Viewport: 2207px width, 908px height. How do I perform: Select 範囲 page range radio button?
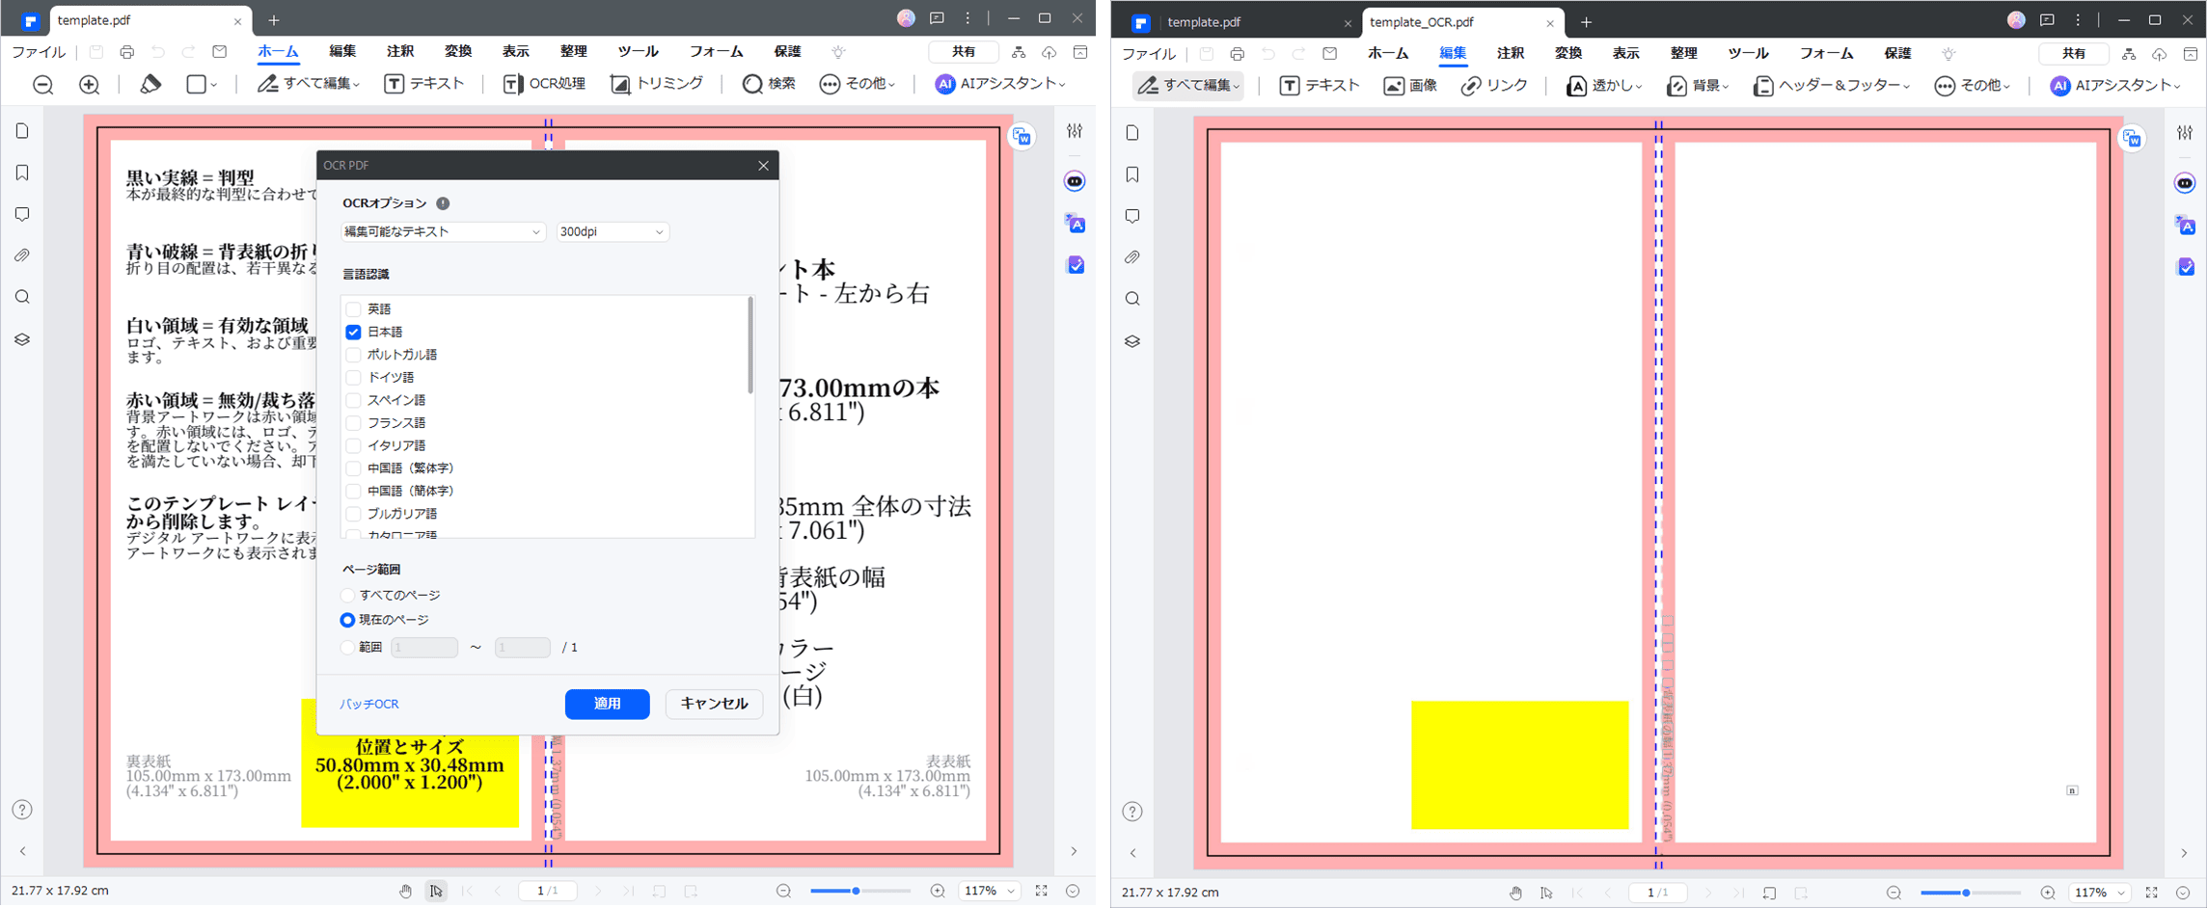tap(347, 648)
